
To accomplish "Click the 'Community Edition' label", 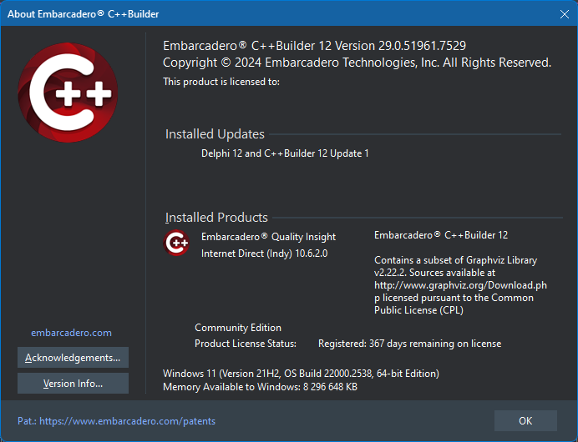I will coord(238,328).
